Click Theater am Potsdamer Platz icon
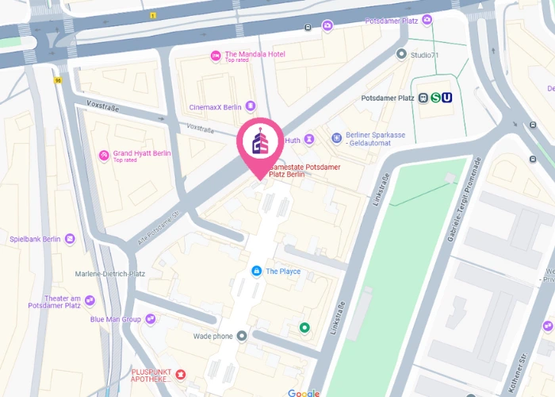This screenshot has height=397, width=555. tap(90, 301)
